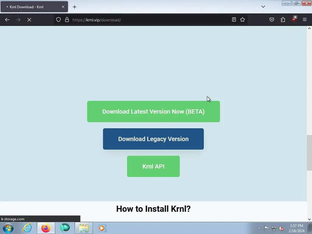Screen dimensions: 312x234
Task: Bookmark this page with the star
Action: [x=242, y=19]
